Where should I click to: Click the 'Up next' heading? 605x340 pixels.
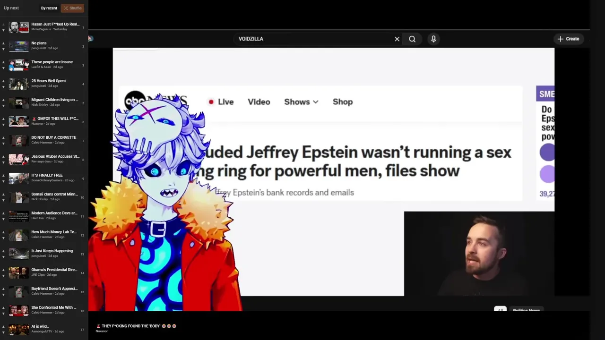pos(11,8)
